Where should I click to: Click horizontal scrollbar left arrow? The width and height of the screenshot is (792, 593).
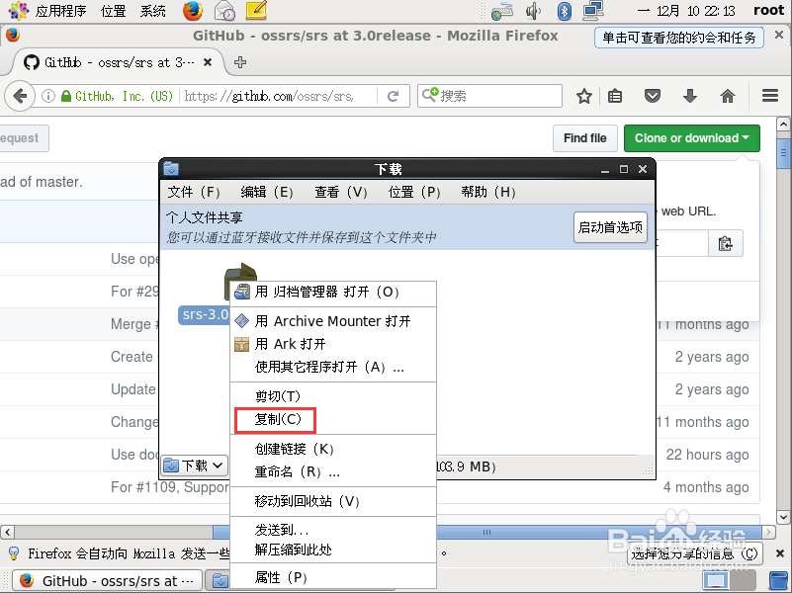7,533
